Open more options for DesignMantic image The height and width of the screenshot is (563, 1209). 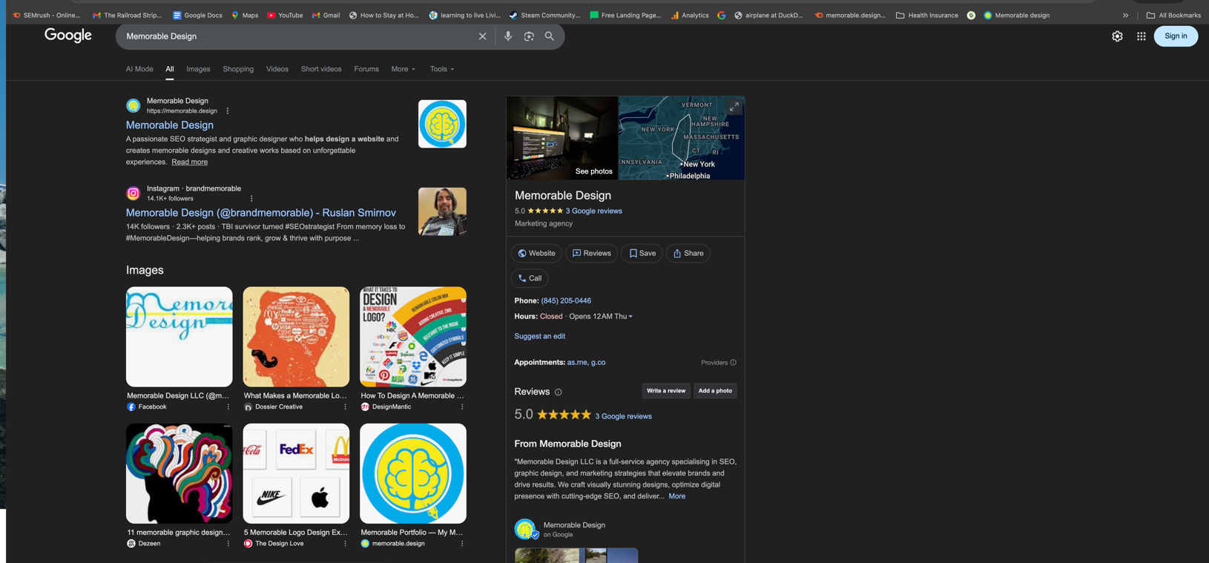coord(462,407)
